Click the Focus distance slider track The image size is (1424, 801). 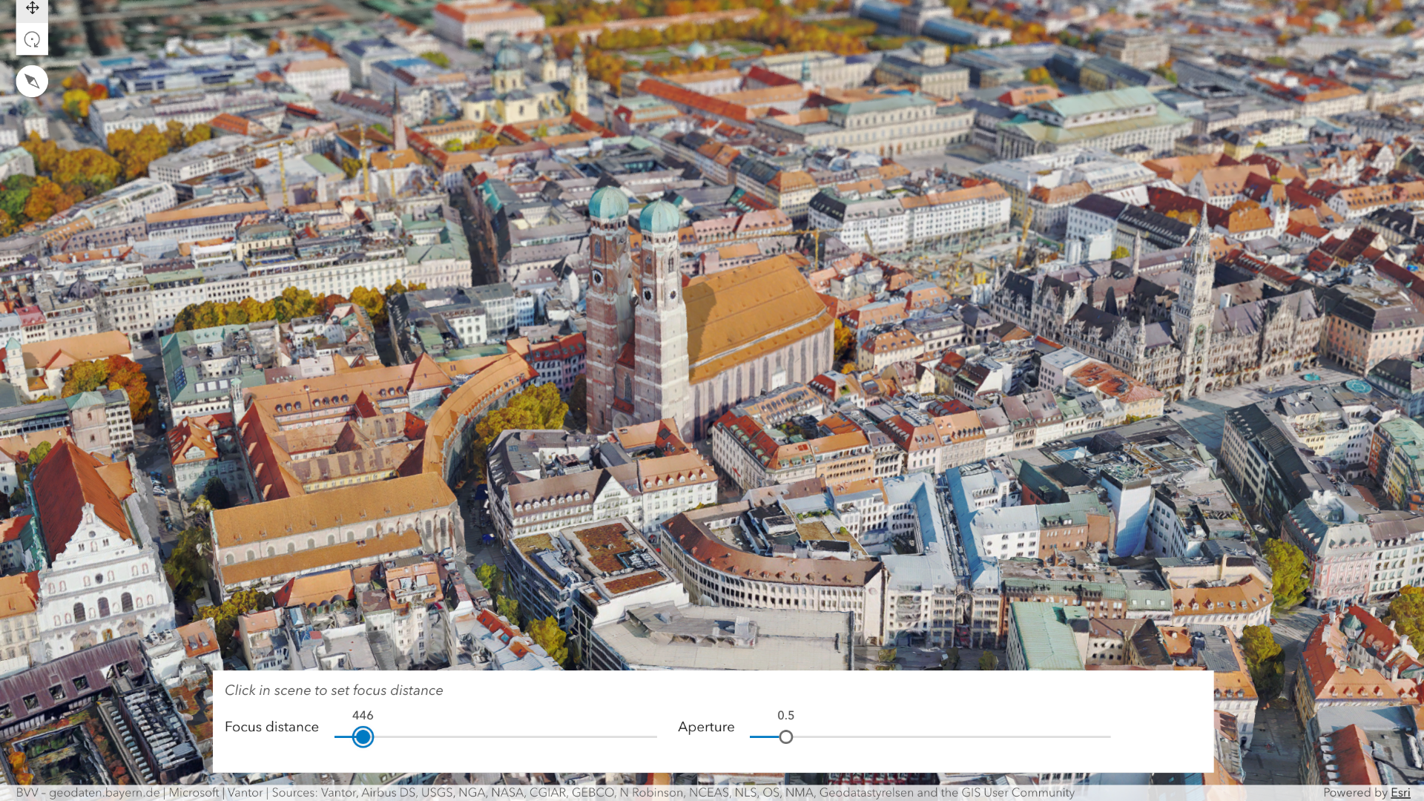coord(519,737)
